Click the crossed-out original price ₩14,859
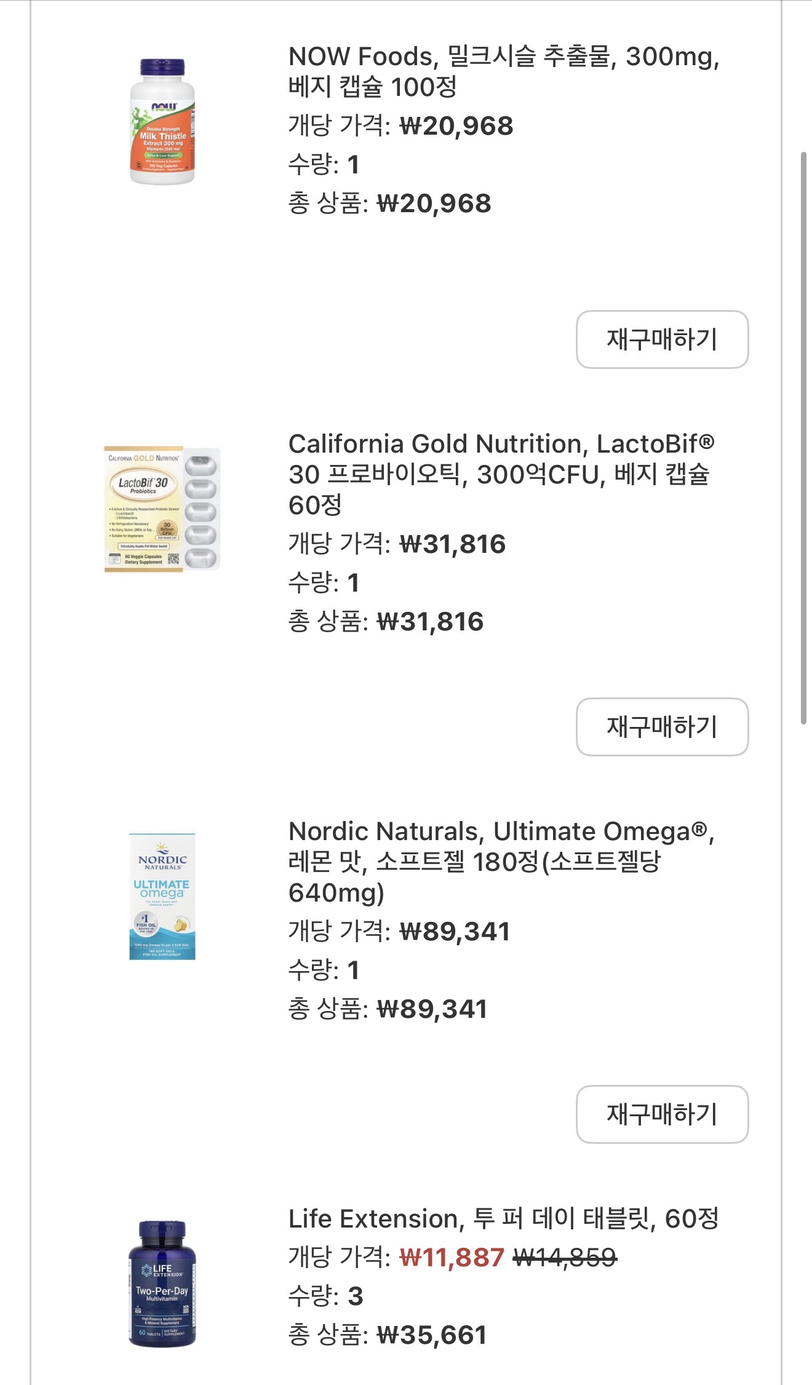This screenshot has height=1385, width=812. 564,1258
